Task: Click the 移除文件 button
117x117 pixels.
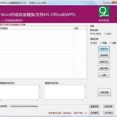Action: pyautogui.click(x=104, y=62)
